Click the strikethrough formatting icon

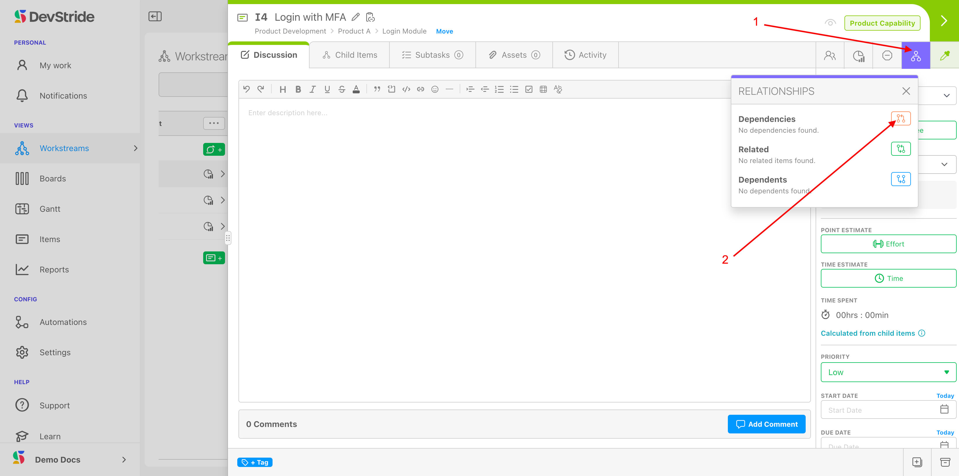(x=341, y=89)
